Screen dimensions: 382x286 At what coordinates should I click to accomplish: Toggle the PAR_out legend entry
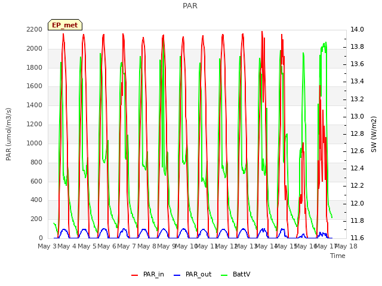point(192,274)
